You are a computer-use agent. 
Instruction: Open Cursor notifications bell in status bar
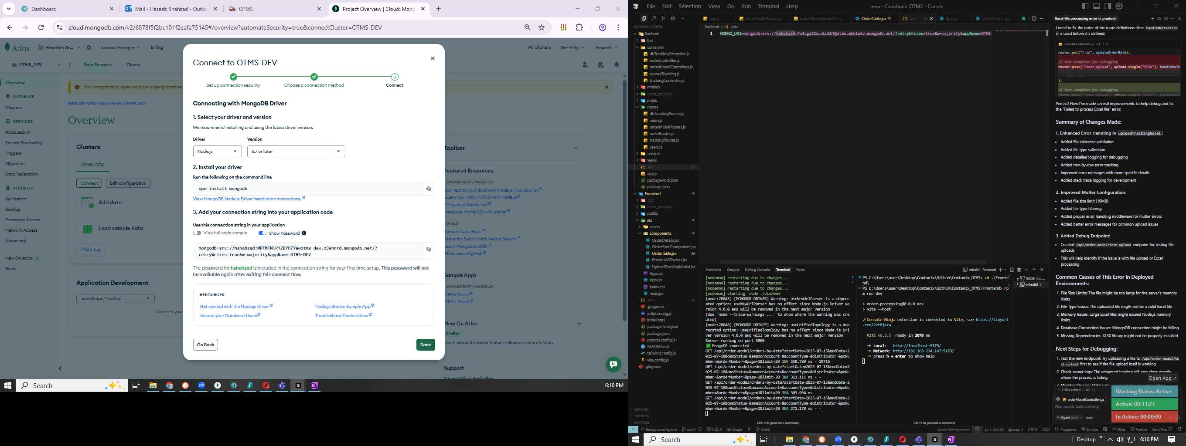(x=1179, y=429)
